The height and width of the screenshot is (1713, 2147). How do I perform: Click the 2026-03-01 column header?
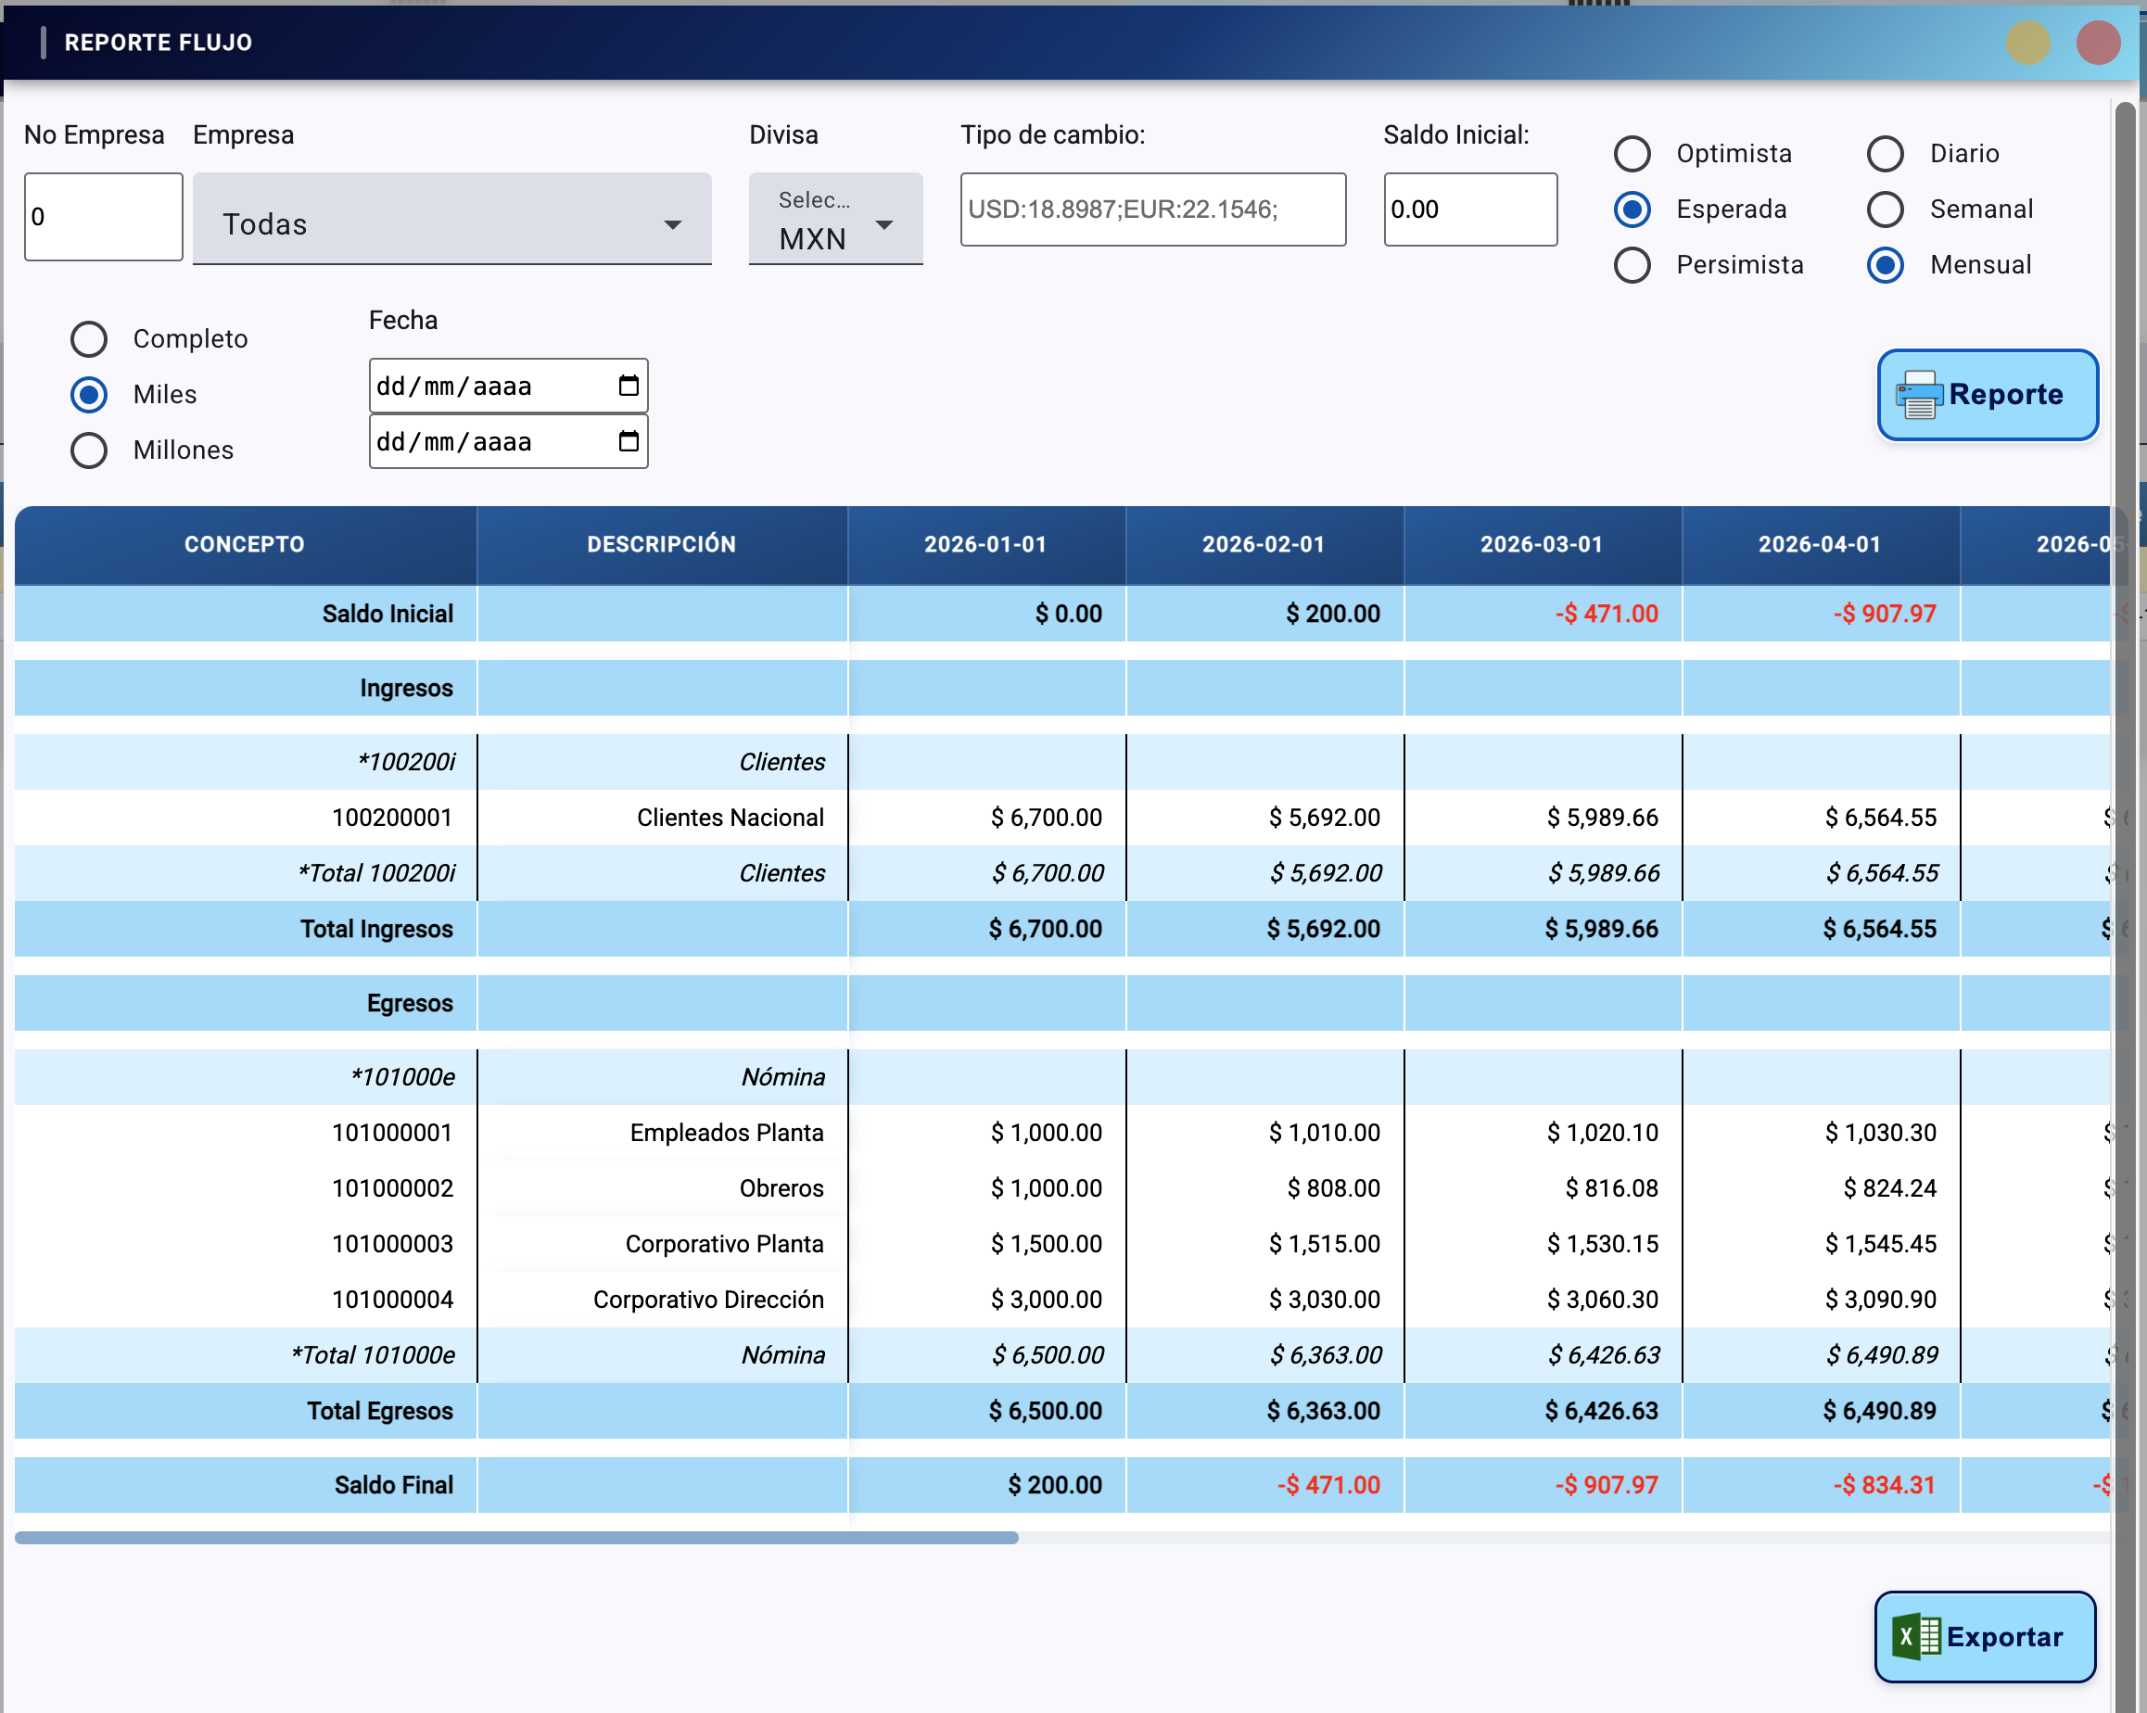pyautogui.click(x=1541, y=545)
